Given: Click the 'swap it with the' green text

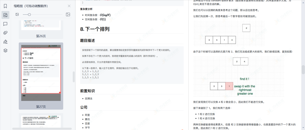Looking at the screenshot, I should [x=245, y=86].
